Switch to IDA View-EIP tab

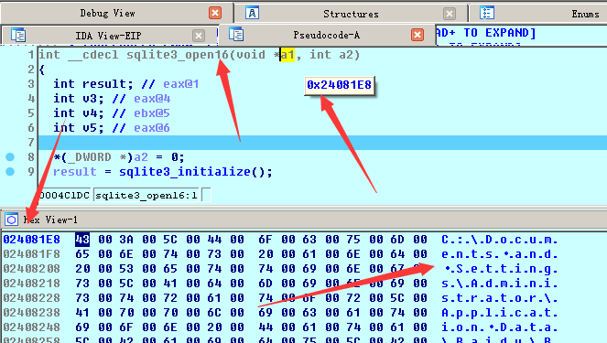click(x=108, y=36)
